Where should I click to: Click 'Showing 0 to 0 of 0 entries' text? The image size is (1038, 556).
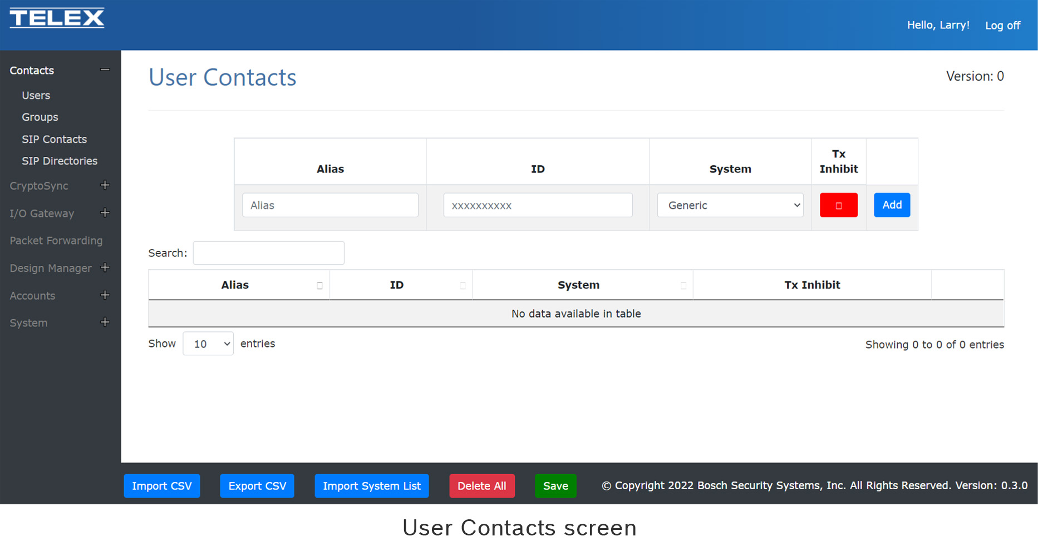click(x=934, y=344)
